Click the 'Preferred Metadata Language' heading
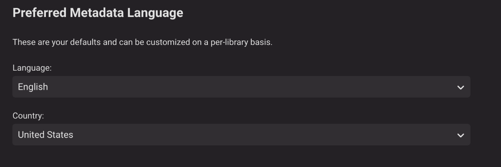Image resolution: width=501 pixels, height=167 pixels. [98, 13]
